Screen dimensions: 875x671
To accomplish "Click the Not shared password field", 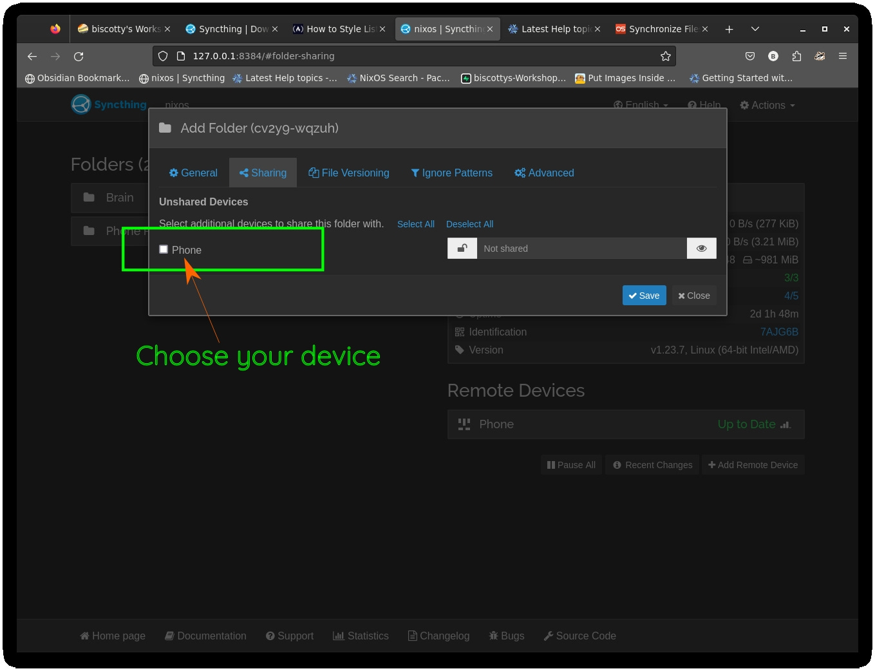I will pyautogui.click(x=581, y=249).
